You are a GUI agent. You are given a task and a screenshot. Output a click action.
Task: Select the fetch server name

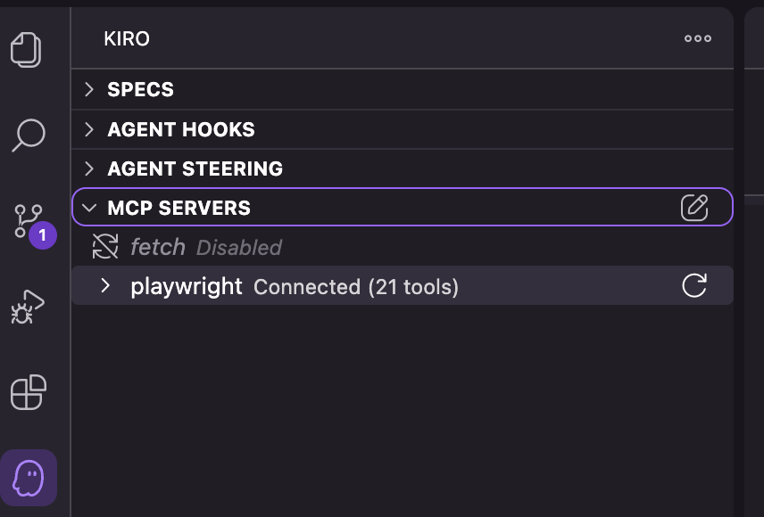(158, 247)
